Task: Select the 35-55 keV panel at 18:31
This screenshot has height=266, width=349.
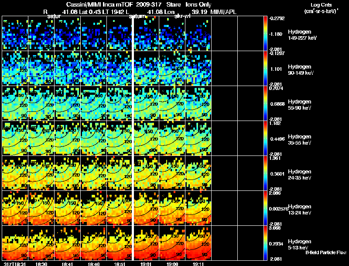Action: click(x=15, y=138)
